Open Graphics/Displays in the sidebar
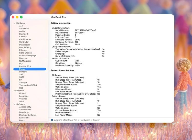Screen dimensions: 192x140 (x=28, y=56)
